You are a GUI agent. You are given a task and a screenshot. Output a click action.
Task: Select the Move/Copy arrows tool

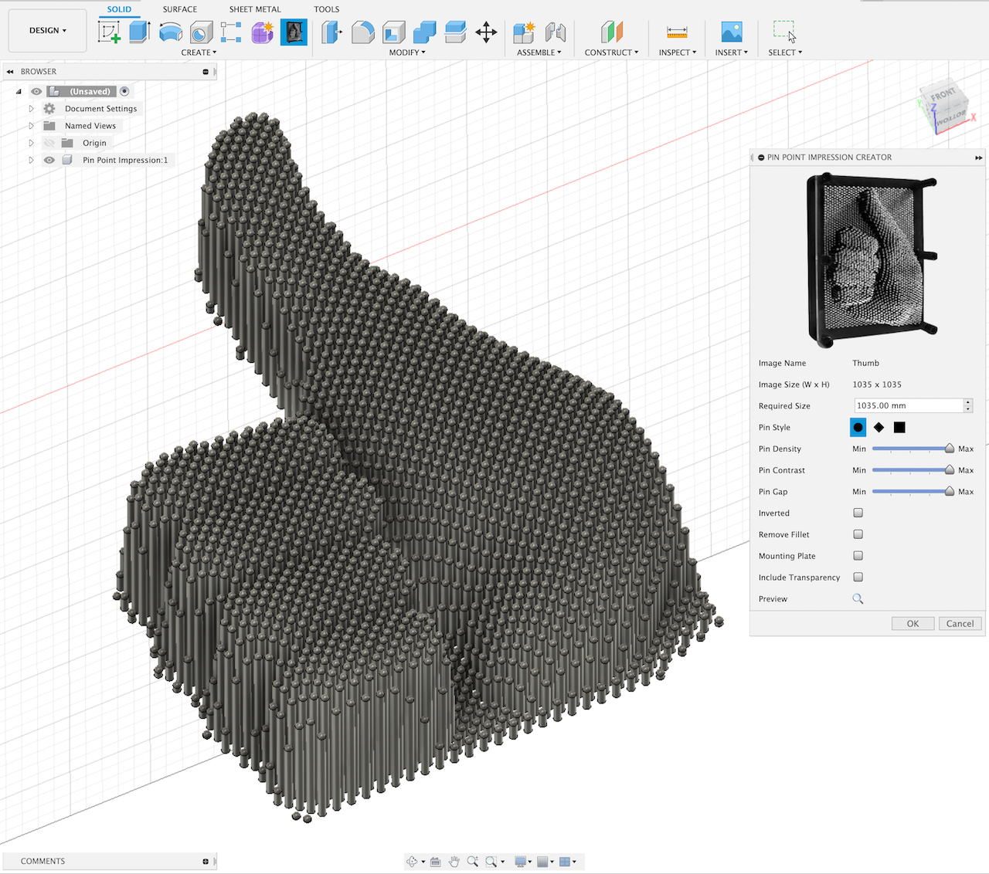coord(486,32)
